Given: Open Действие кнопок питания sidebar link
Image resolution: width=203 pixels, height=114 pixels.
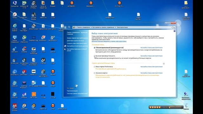Looking at the screenshot, I should (x=75, y=41).
